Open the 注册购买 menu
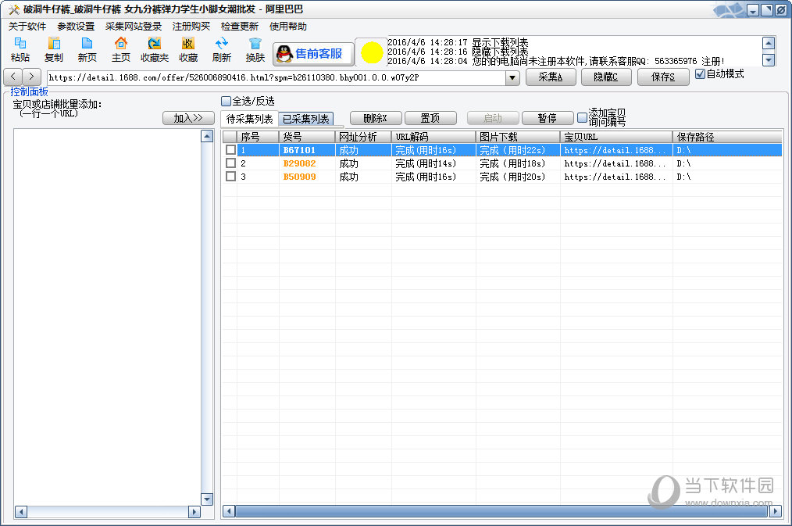 click(191, 27)
